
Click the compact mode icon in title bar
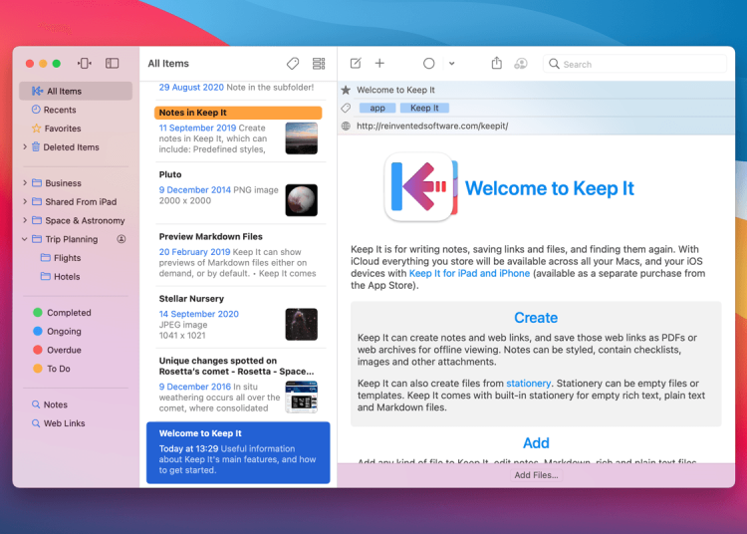[x=85, y=64]
